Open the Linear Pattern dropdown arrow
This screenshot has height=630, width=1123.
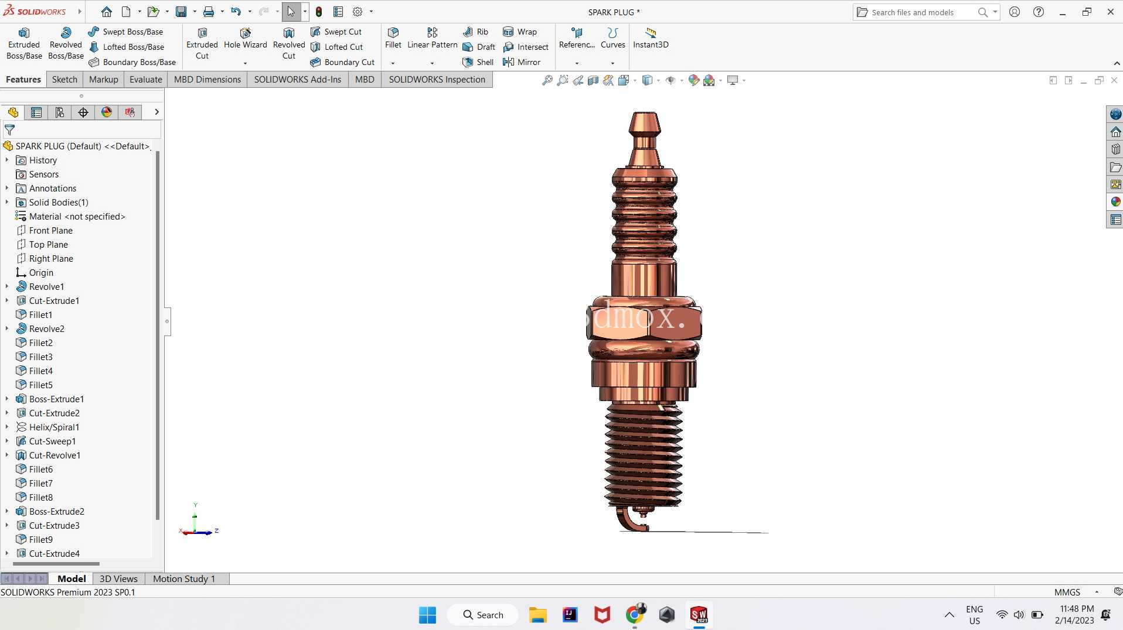(x=432, y=63)
